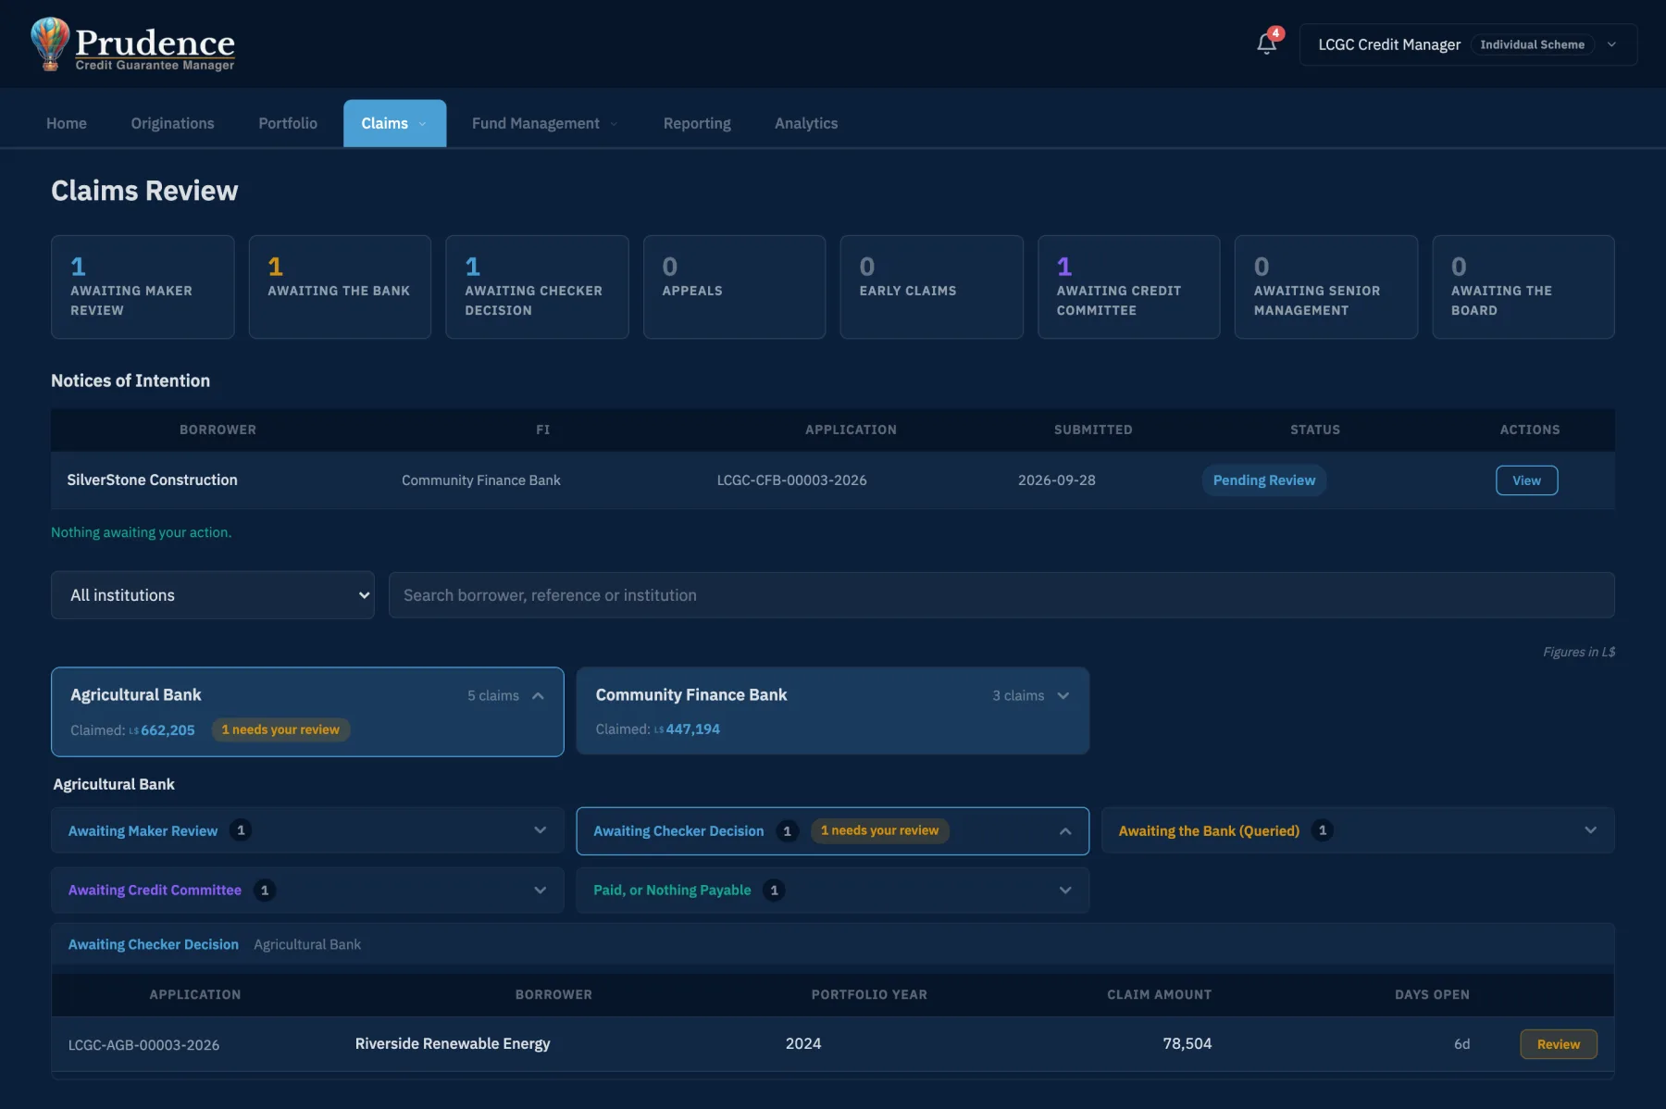Viewport: 1666px width, 1109px height.
Task: Expand Paid, or Nothing Payable section
Action: tap(832, 891)
